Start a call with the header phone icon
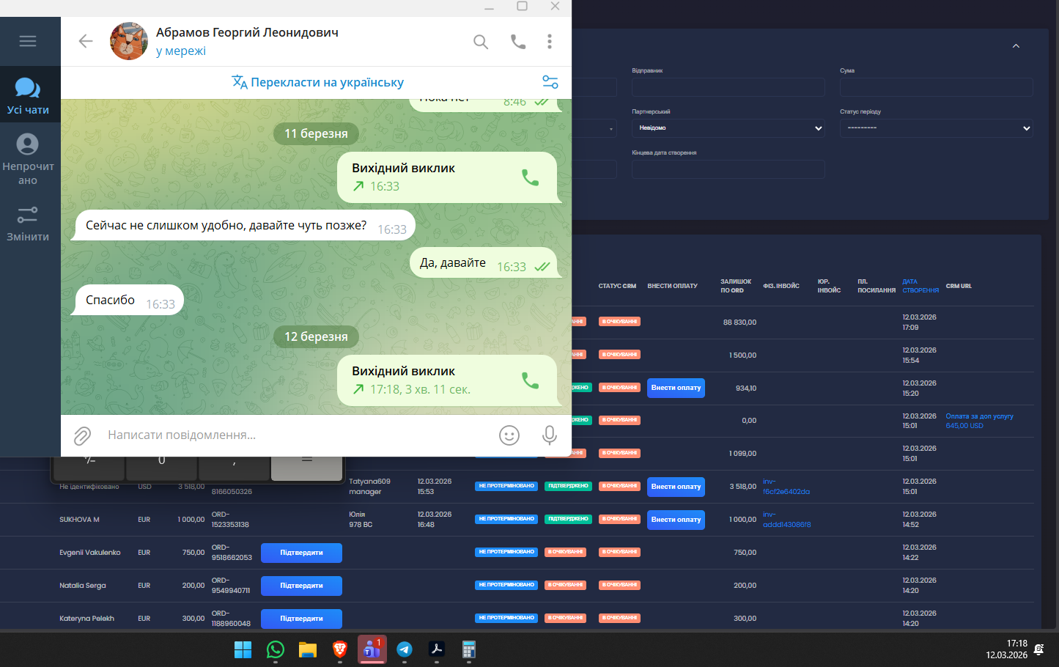This screenshot has height=667, width=1059. pyautogui.click(x=518, y=42)
